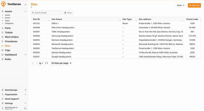Click the Rules shield icon

(3, 59)
